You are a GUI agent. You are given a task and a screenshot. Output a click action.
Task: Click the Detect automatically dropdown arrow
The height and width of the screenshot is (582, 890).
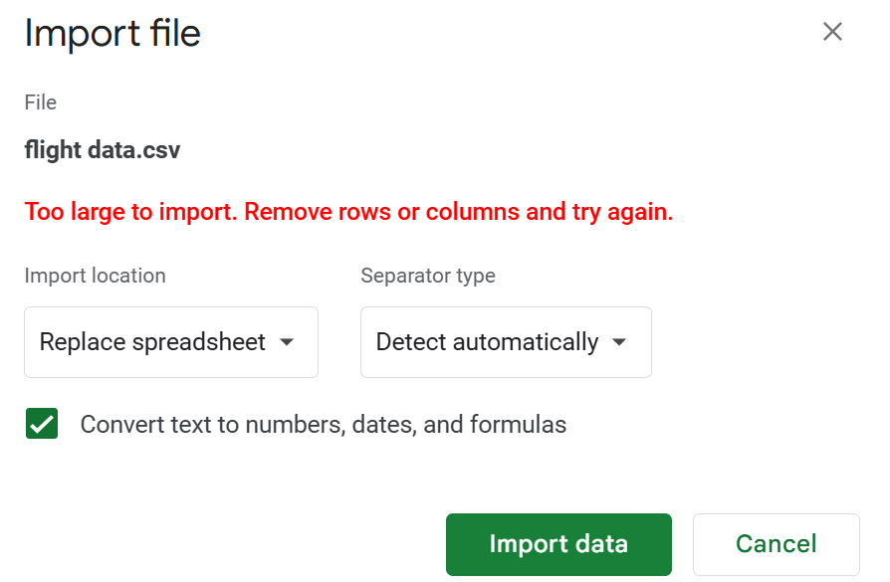point(619,342)
